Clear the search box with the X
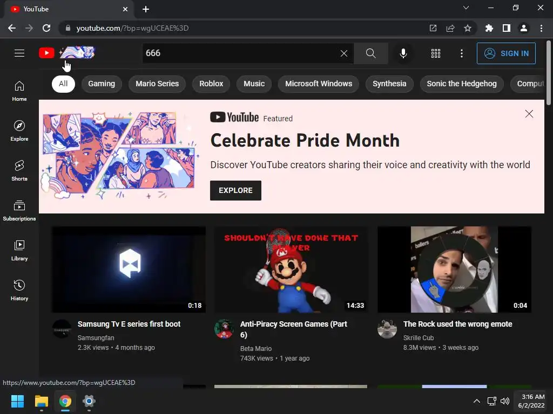Viewport: 553px width, 414px height. click(344, 53)
